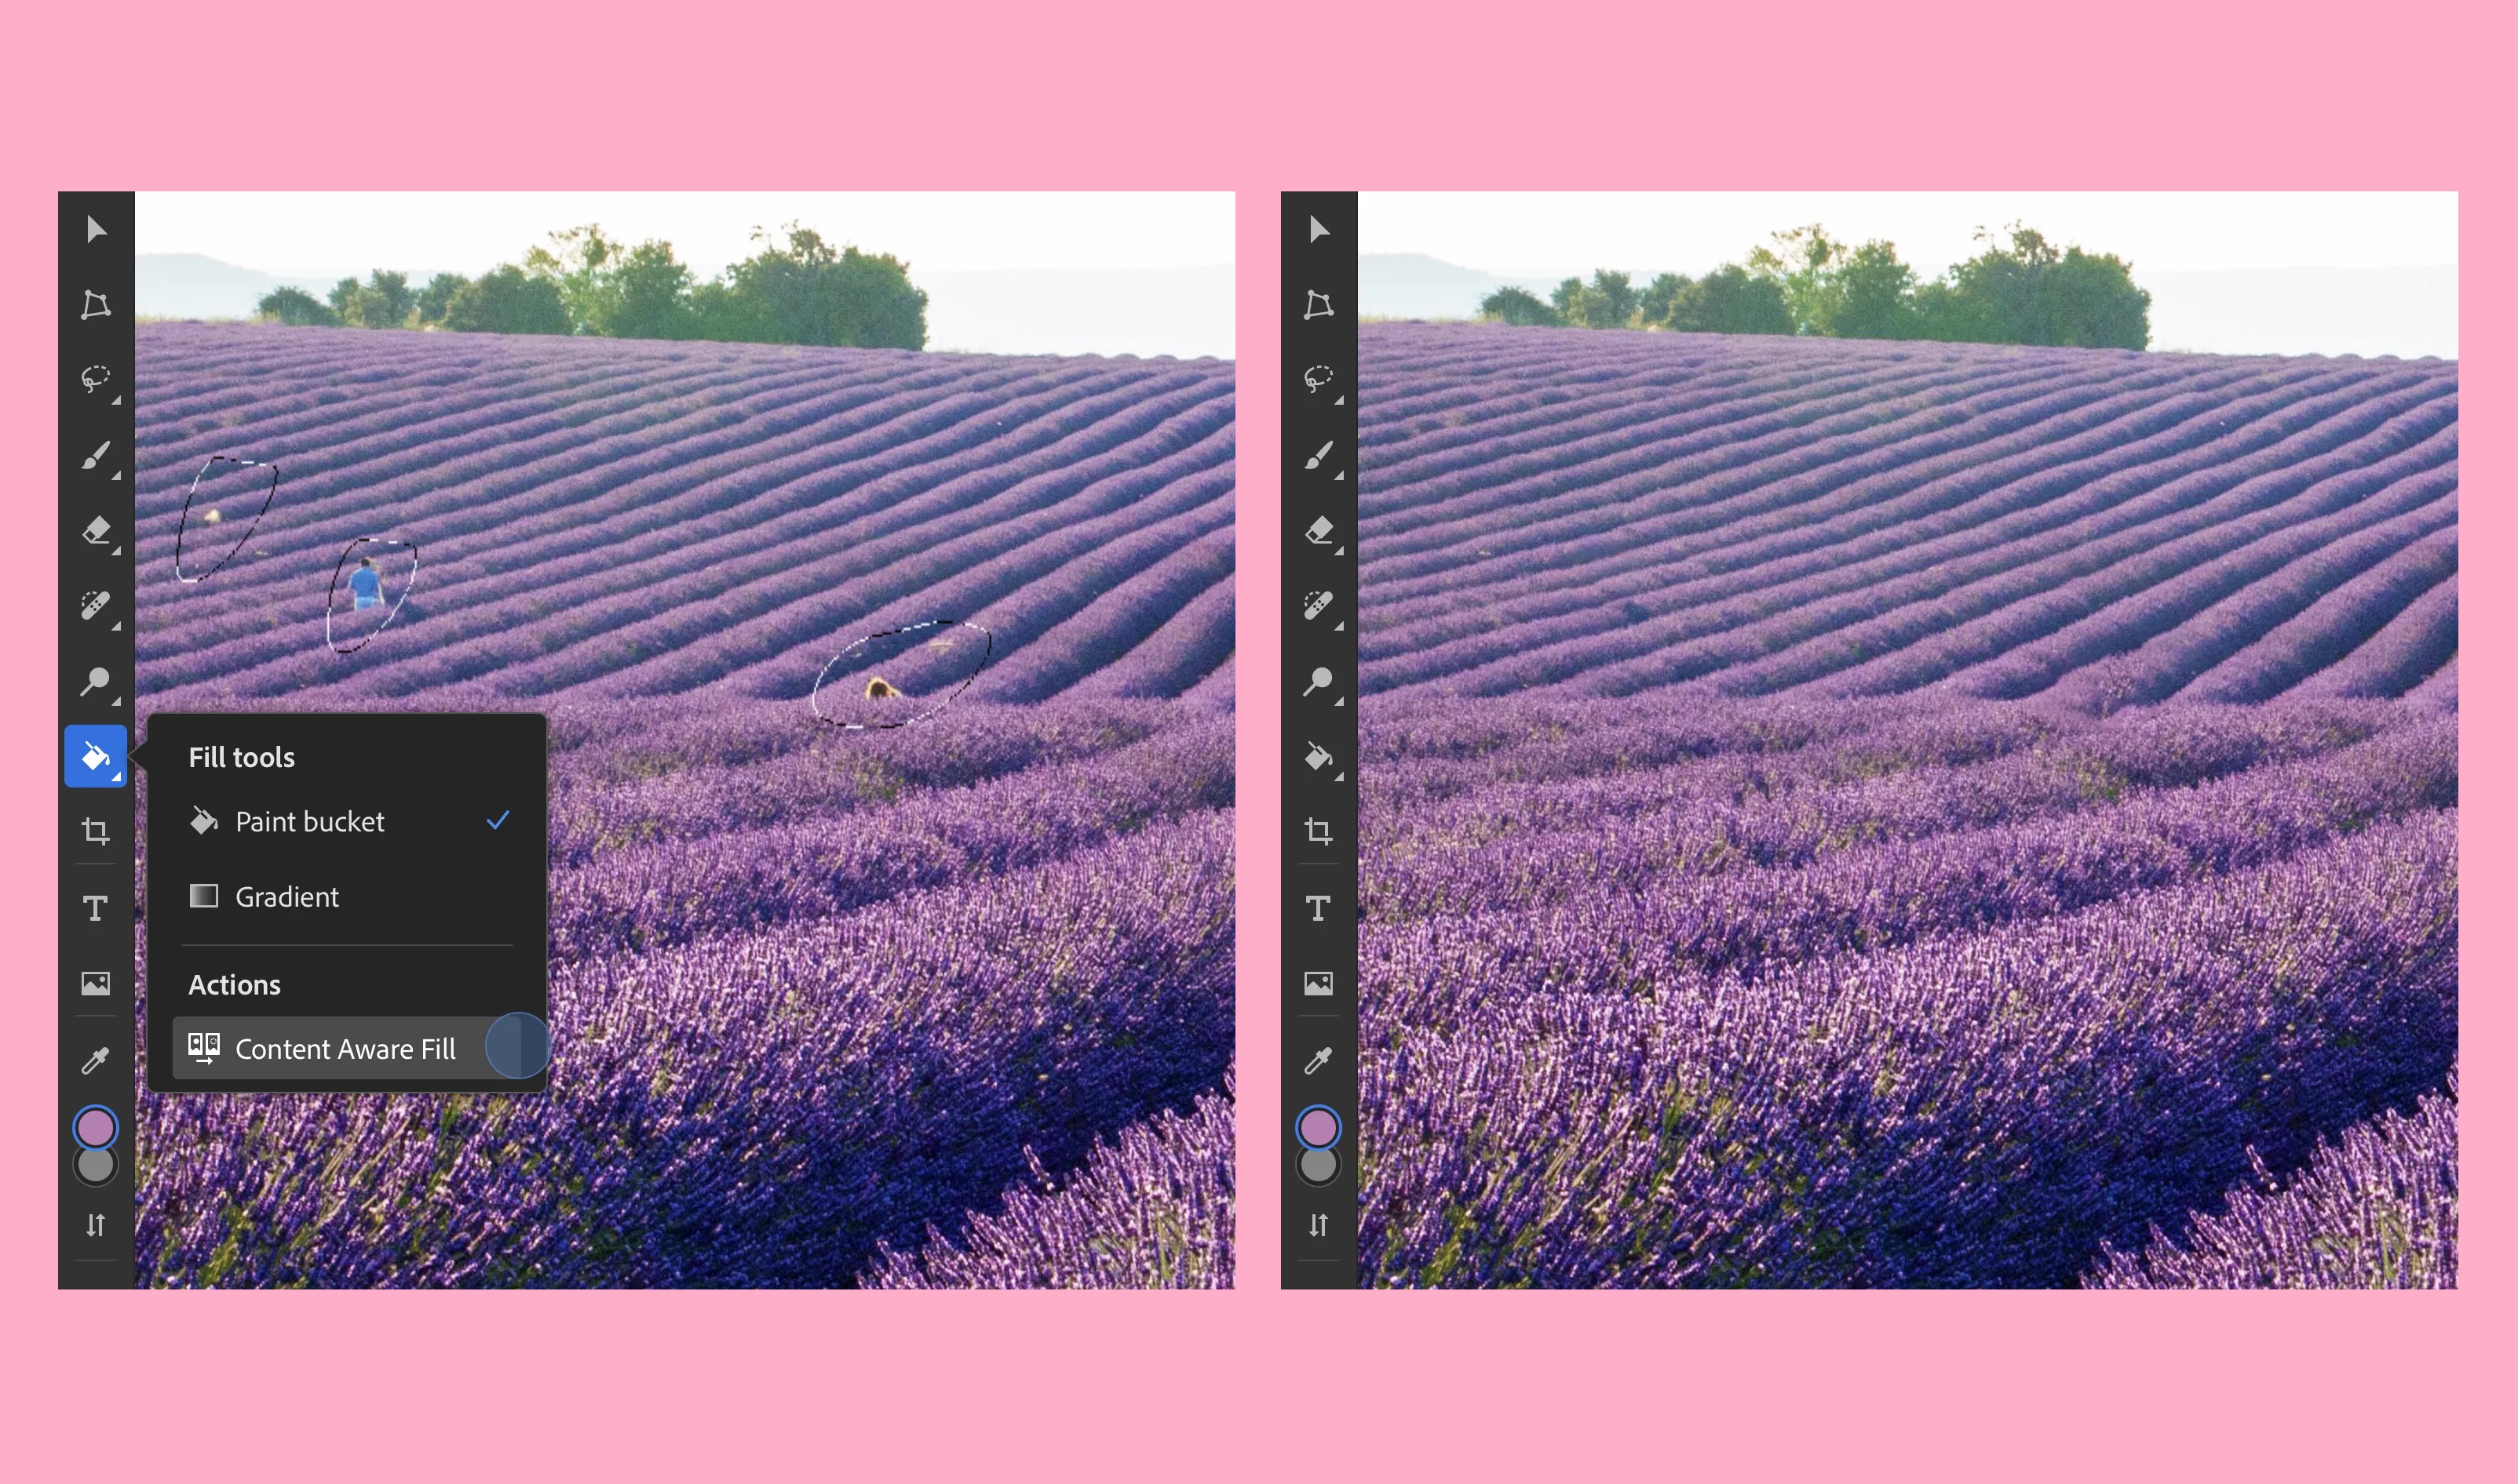The height and width of the screenshot is (1484, 2518).
Task: Click the Place image tool in left toolbar
Action: pyautogui.click(x=96, y=983)
